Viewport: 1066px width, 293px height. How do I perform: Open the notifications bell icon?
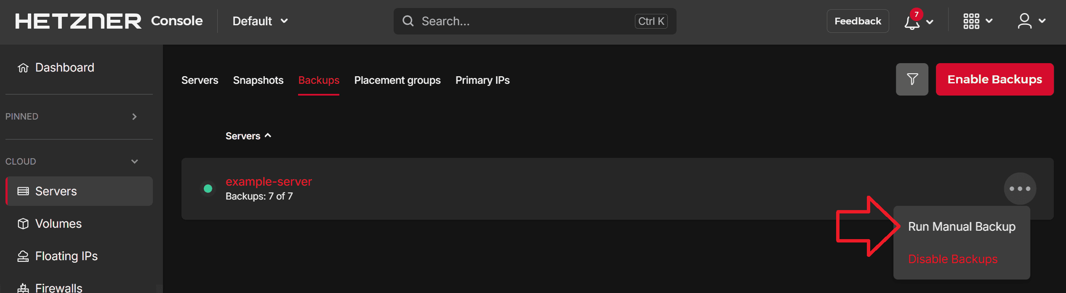912,21
